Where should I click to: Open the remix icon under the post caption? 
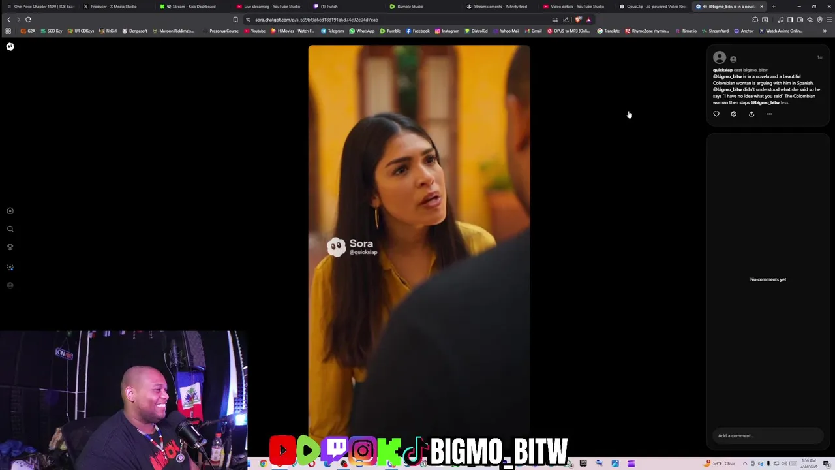pos(734,114)
